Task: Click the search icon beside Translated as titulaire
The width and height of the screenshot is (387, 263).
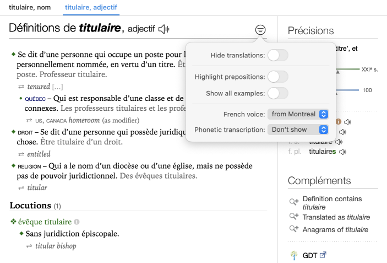Action: click(293, 217)
